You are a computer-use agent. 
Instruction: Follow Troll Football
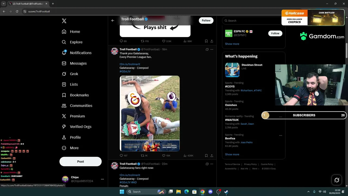coord(206,20)
